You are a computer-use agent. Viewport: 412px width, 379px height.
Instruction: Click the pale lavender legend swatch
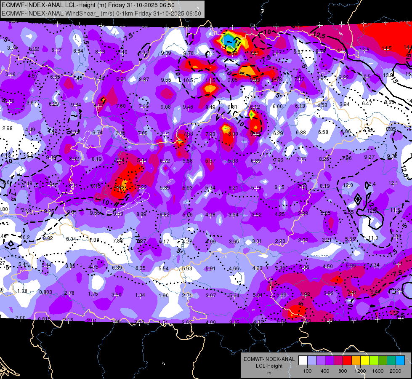click(x=312, y=360)
